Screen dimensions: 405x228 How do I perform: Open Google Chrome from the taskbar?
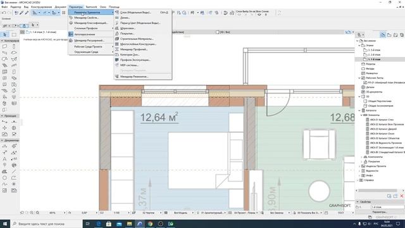pos(150,224)
